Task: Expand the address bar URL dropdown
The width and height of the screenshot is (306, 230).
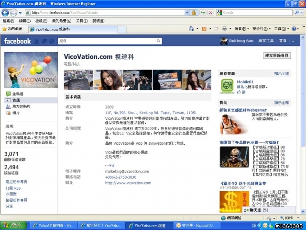Action: click(187, 13)
